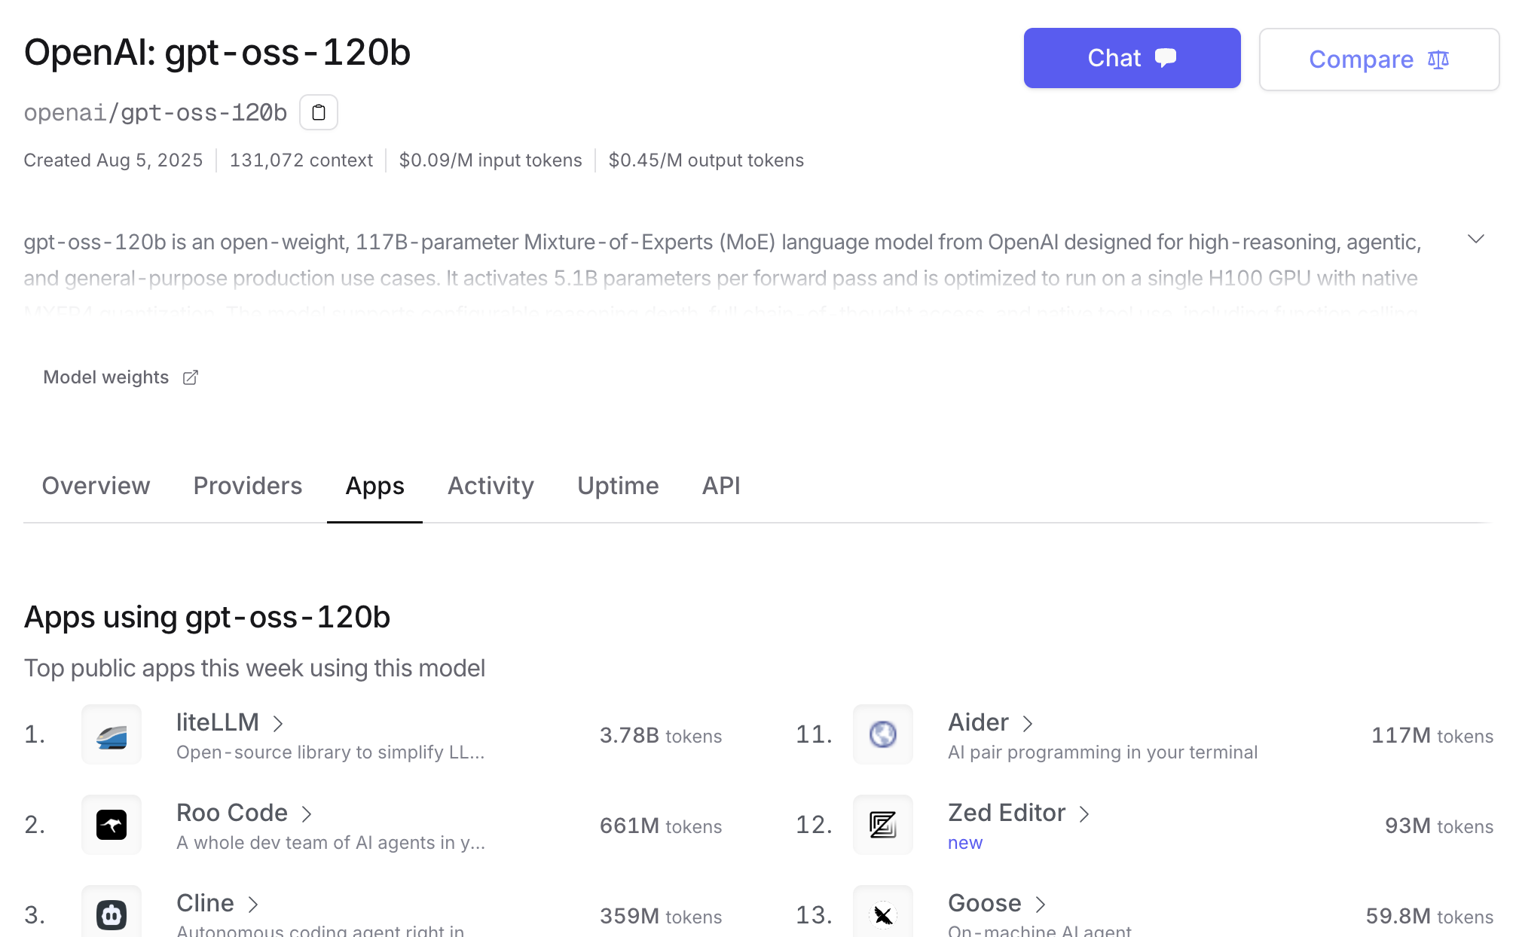Click the Compare button
The height and width of the screenshot is (937, 1516).
1378,60
